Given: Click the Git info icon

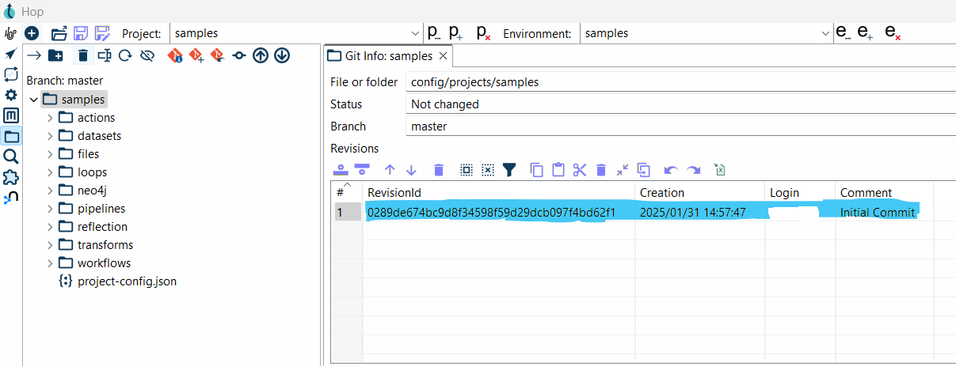Looking at the screenshot, I should pyautogui.click(x=175, y=55).
